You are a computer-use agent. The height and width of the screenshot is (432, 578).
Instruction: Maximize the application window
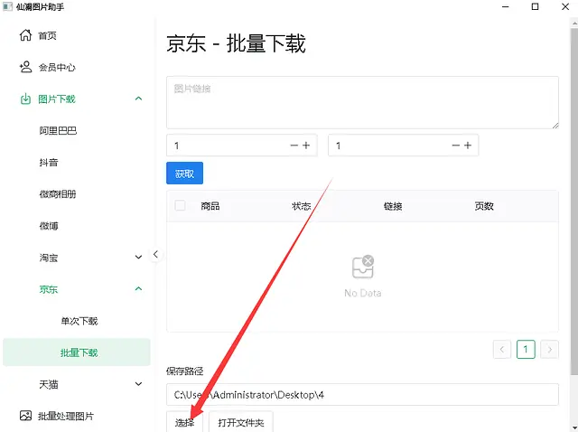(x=536, y=6)
